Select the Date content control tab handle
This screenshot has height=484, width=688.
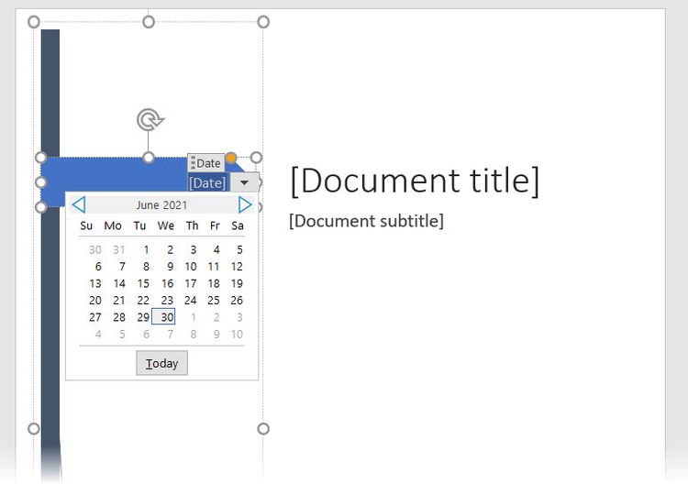(205, 163)
